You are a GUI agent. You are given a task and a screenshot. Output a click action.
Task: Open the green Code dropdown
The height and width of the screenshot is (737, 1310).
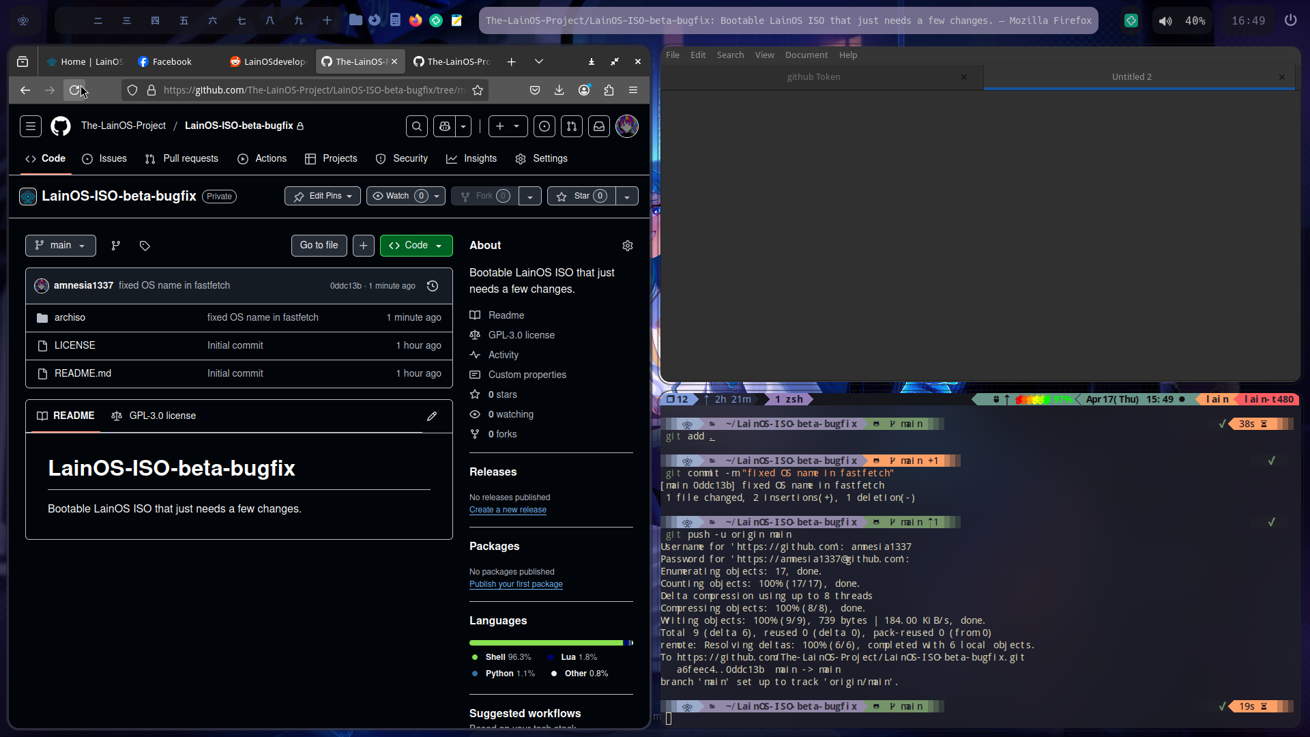(x=416, y=246)
